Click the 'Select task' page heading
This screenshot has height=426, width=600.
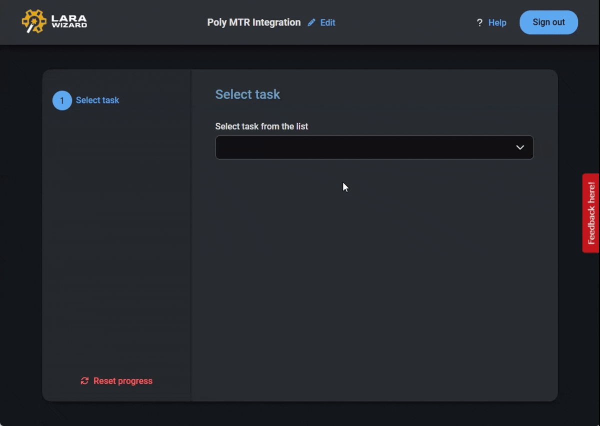click(247, 94)
